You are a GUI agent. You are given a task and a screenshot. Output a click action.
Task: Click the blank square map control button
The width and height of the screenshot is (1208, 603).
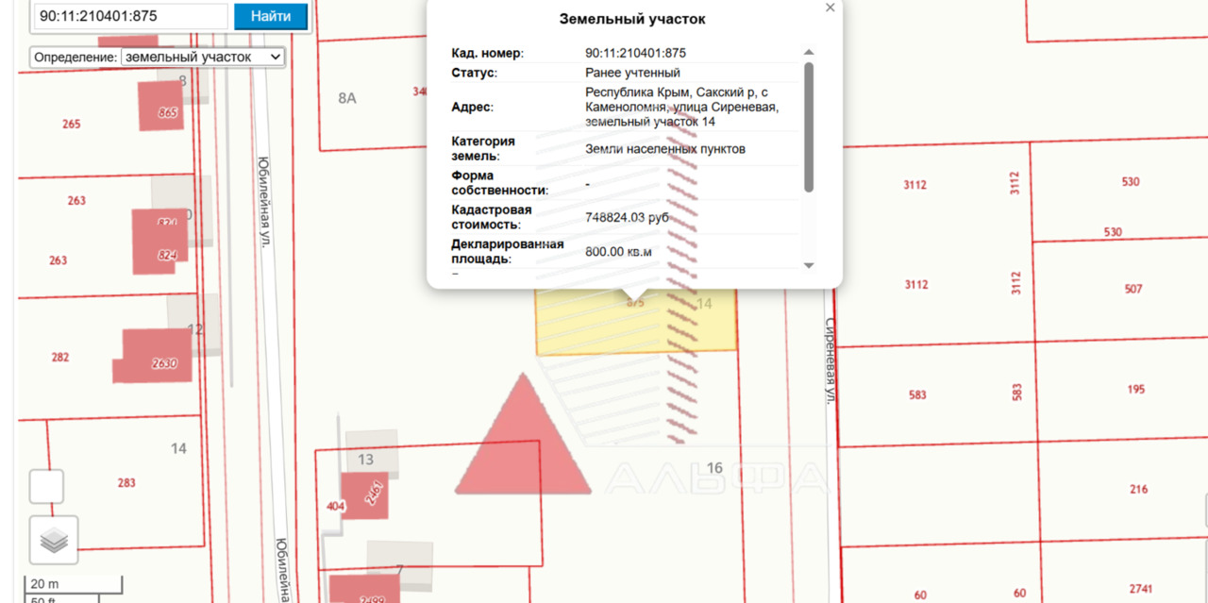(x=47, y=487)
